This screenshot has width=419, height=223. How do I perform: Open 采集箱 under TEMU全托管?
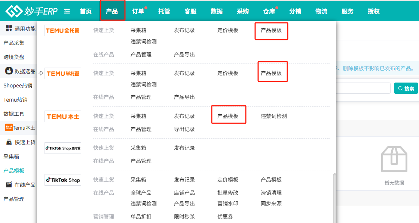point(138,30)
